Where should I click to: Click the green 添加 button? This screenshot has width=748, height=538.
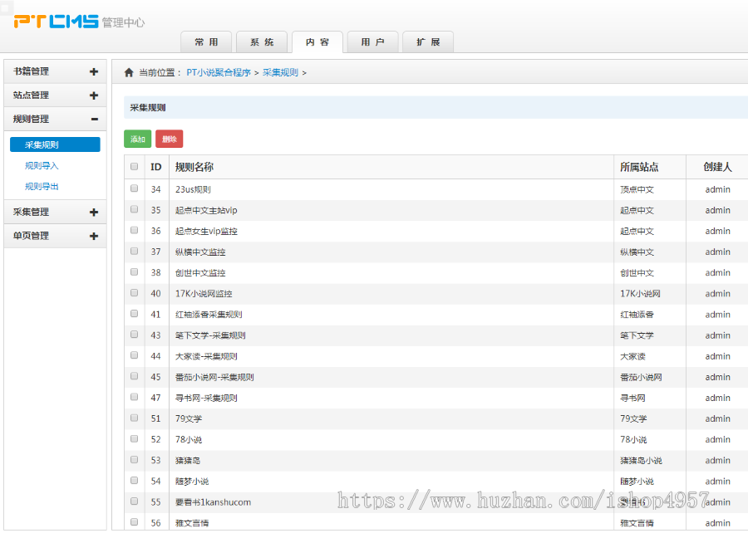tap(137, 139)
